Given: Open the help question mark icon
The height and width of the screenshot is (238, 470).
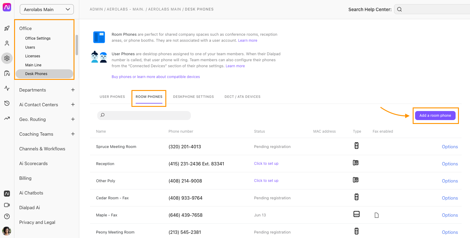Looking at the screenshot, I should pos(7,216).
